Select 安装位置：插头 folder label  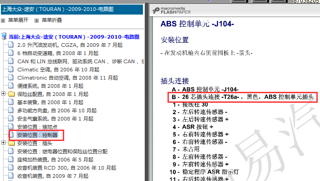click(35, 143)
